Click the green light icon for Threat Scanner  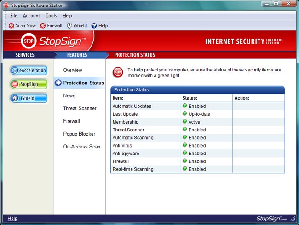(x=184, y=129)
